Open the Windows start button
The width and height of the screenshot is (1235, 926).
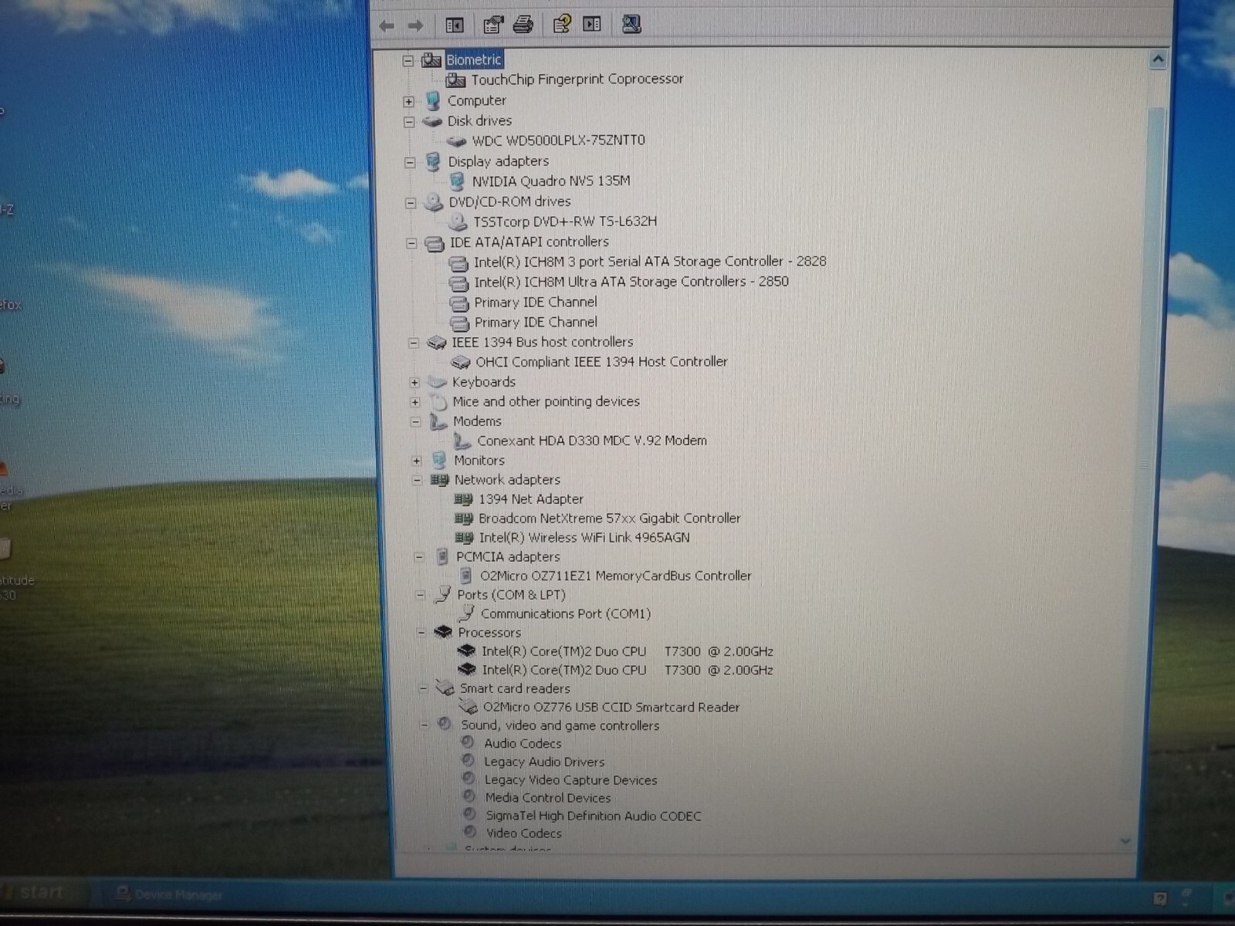coord(37,893)
